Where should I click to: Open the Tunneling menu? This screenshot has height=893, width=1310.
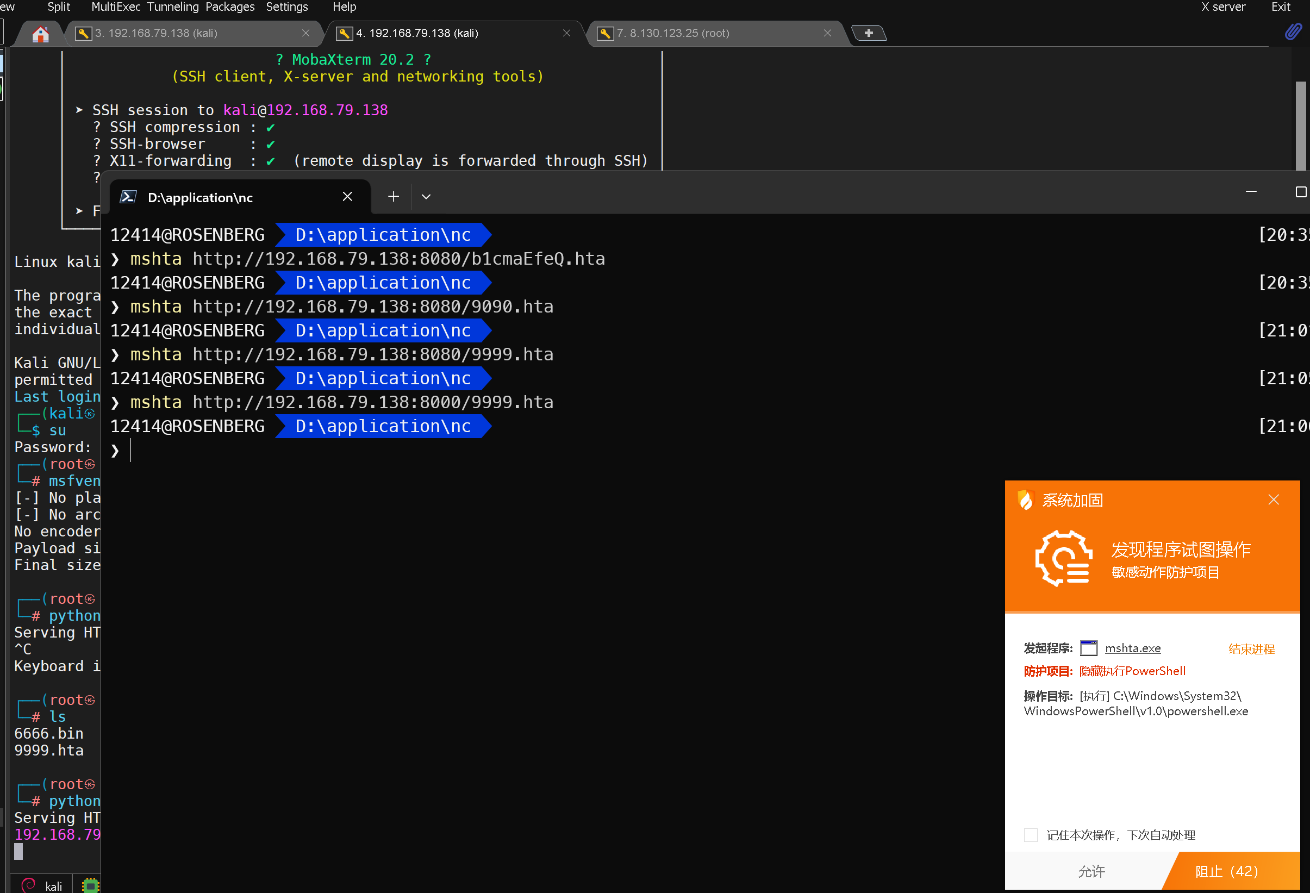click(172, 7)
